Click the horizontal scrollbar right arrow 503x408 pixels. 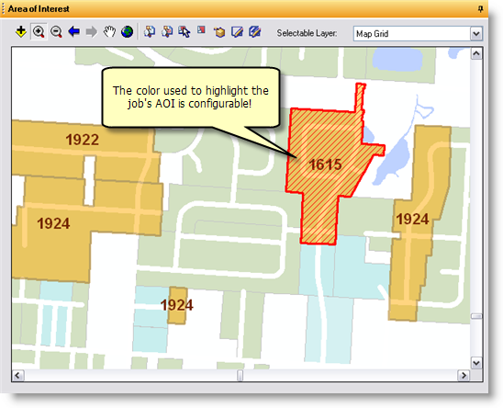click(464, 375)
